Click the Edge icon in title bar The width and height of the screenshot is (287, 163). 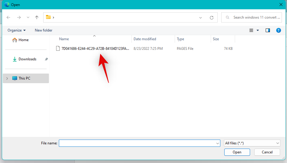click(7, 5)
